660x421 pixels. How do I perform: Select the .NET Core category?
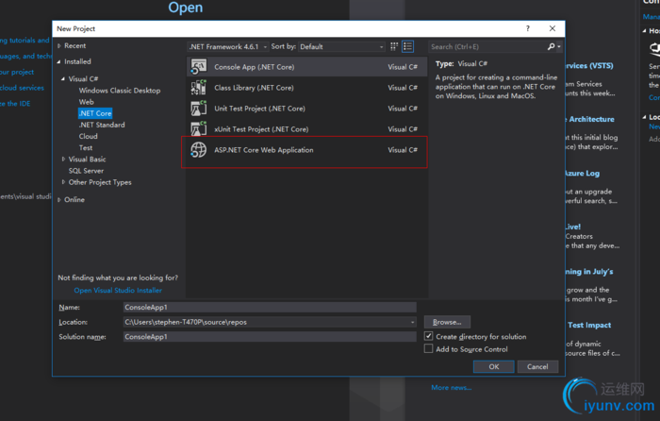point(95,113)
